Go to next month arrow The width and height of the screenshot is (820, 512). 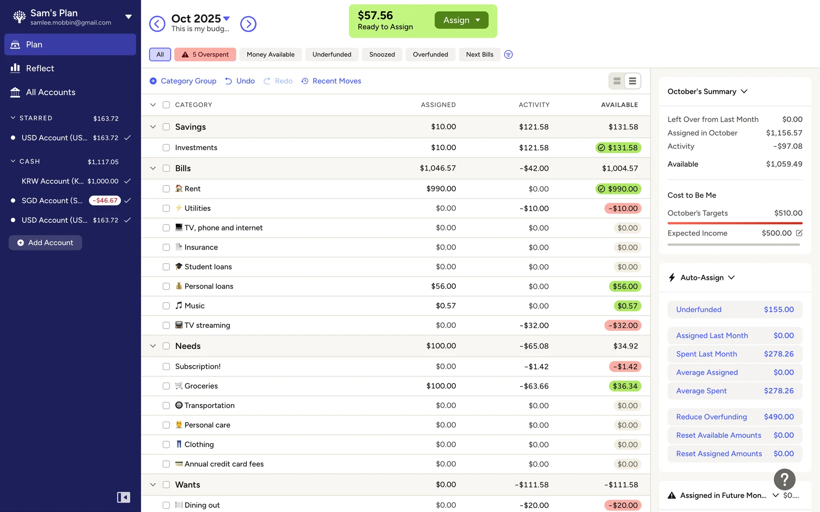coord(248,24)
